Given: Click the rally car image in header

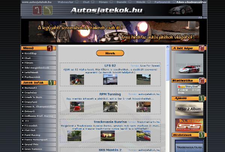Looking at the screenshot, I should [181, 10].
